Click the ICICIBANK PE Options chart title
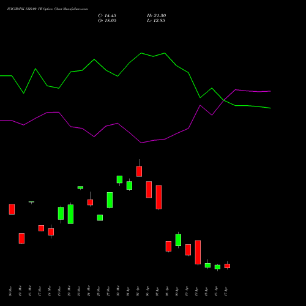This screenshot has height=306, width=306. point(47,9)
